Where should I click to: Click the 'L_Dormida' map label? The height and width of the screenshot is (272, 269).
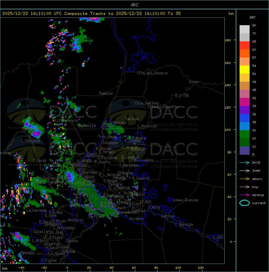click(184, 225)
